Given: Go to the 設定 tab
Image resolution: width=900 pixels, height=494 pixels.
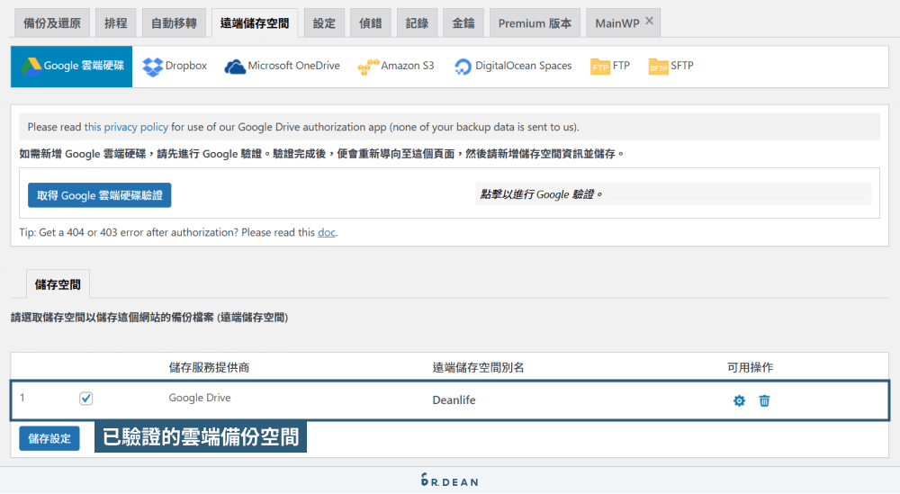Looking at the screenshot, I should [x=324, y=23].
